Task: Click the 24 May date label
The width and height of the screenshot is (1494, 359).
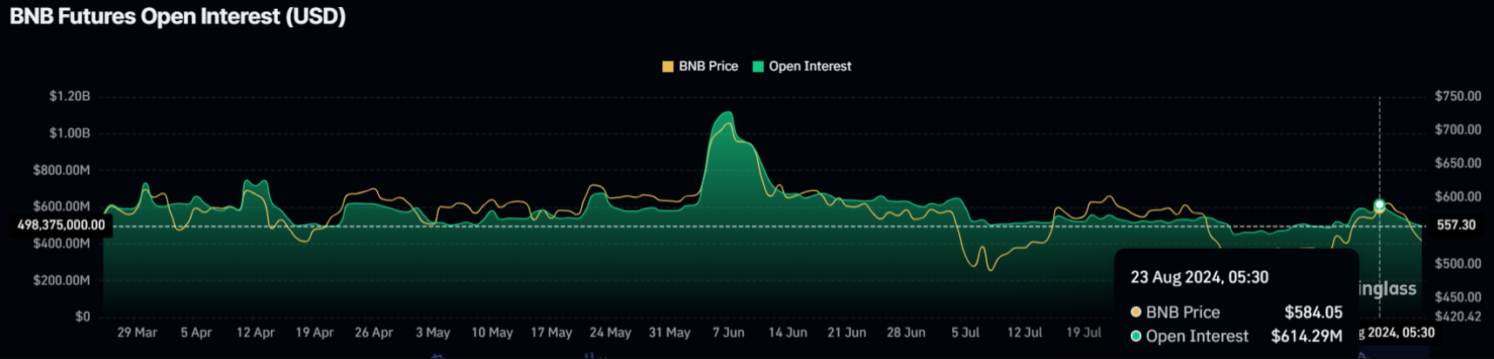Action: tap(611, 333)
